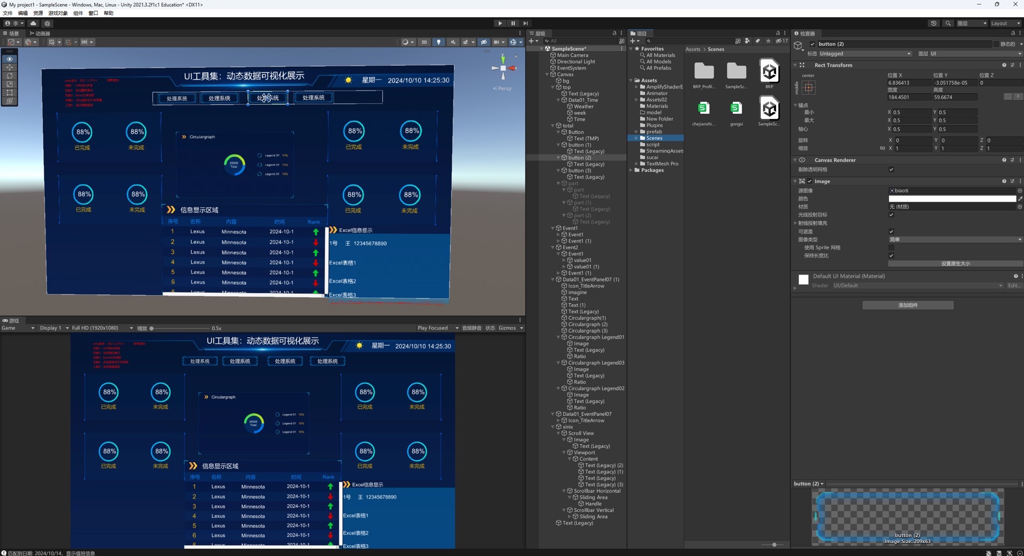Click the white 颜色 swatch in Image
Viewport: 1024px width, 556px height.
pos(951,199)
